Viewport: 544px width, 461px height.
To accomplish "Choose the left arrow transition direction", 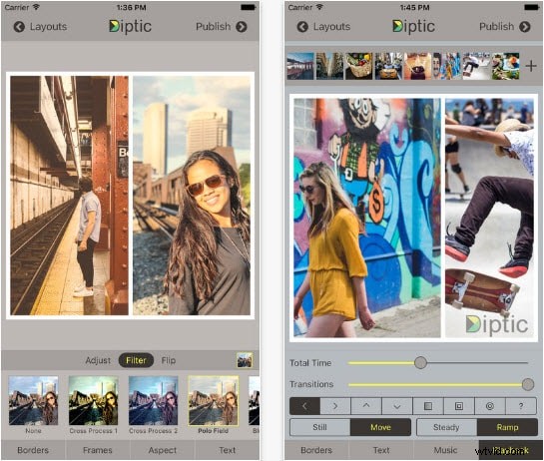I will (x=304, y=406).
